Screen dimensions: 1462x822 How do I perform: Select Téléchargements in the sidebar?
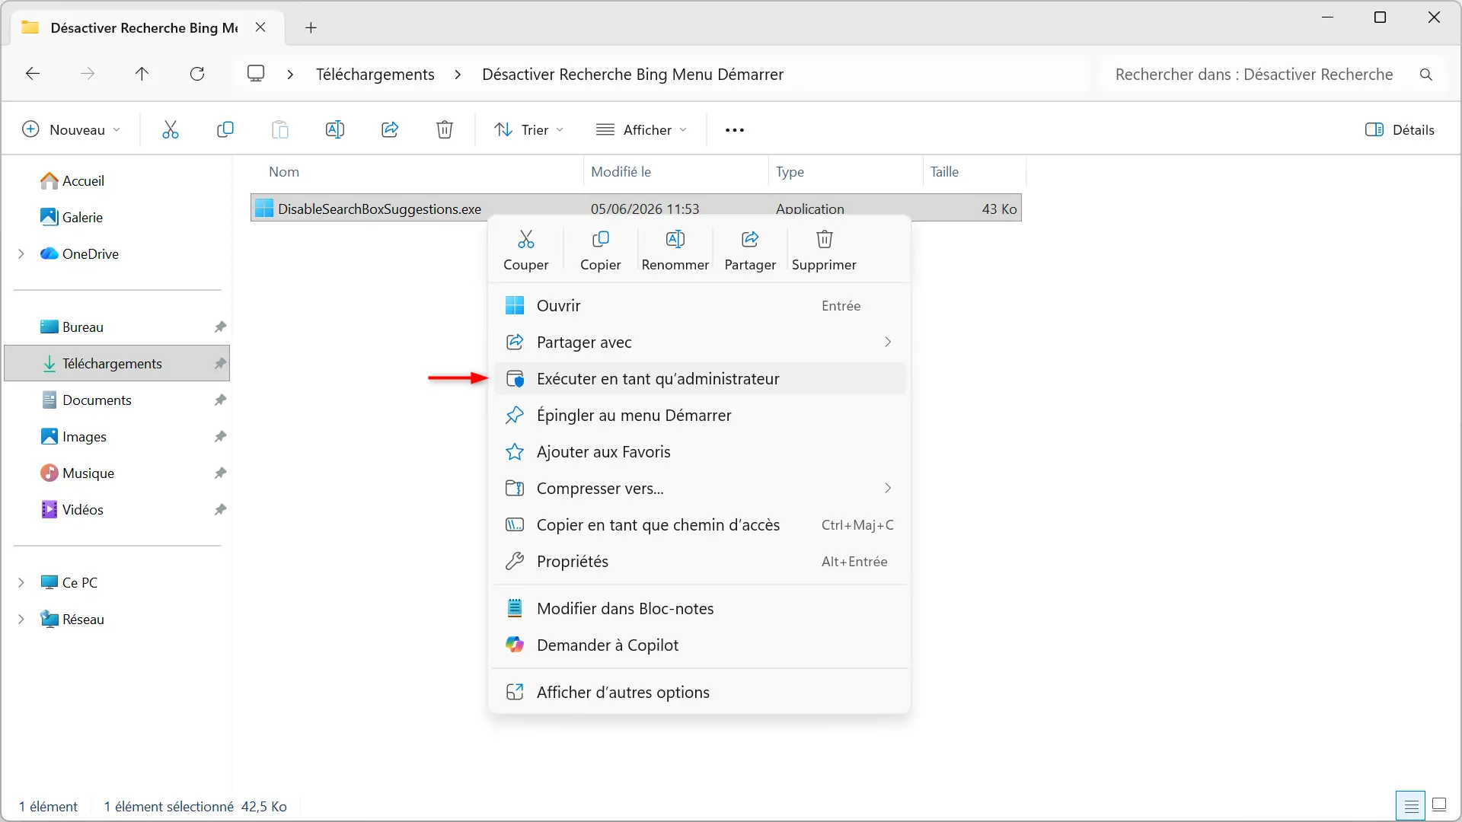117,364
